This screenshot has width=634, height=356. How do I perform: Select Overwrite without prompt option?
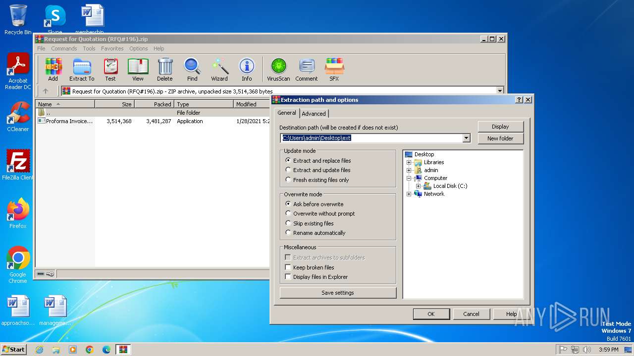tap(320, 214)
